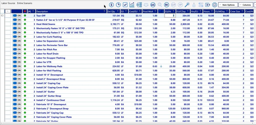The width and height of the screenshot is (256, 125).
Task: Click the magic wand tool icon
Action: [187, 5]
